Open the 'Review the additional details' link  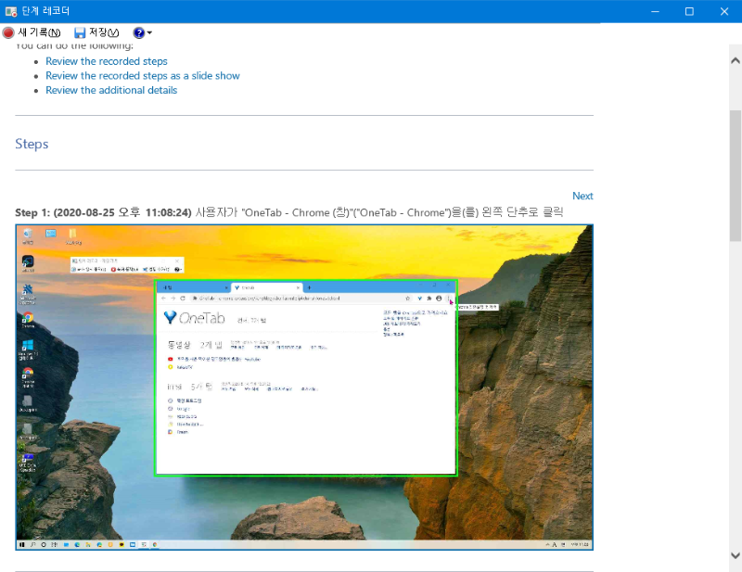tap(110, 91)
